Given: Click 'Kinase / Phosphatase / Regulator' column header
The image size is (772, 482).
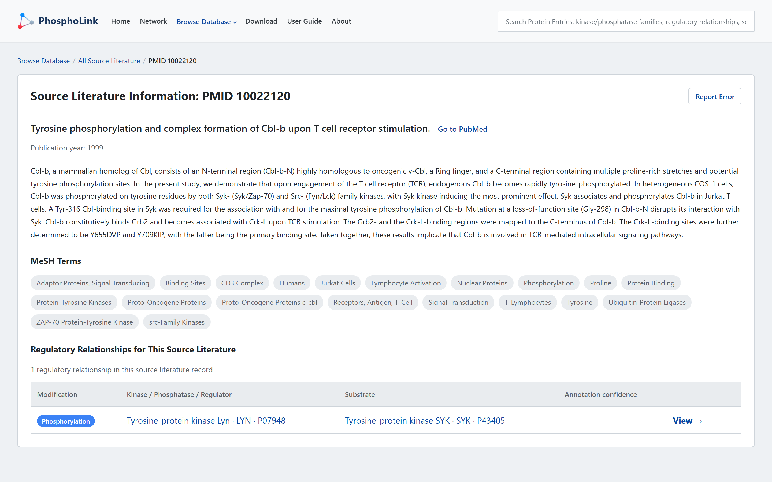Looking at the screenshot, I should (179, 394).
